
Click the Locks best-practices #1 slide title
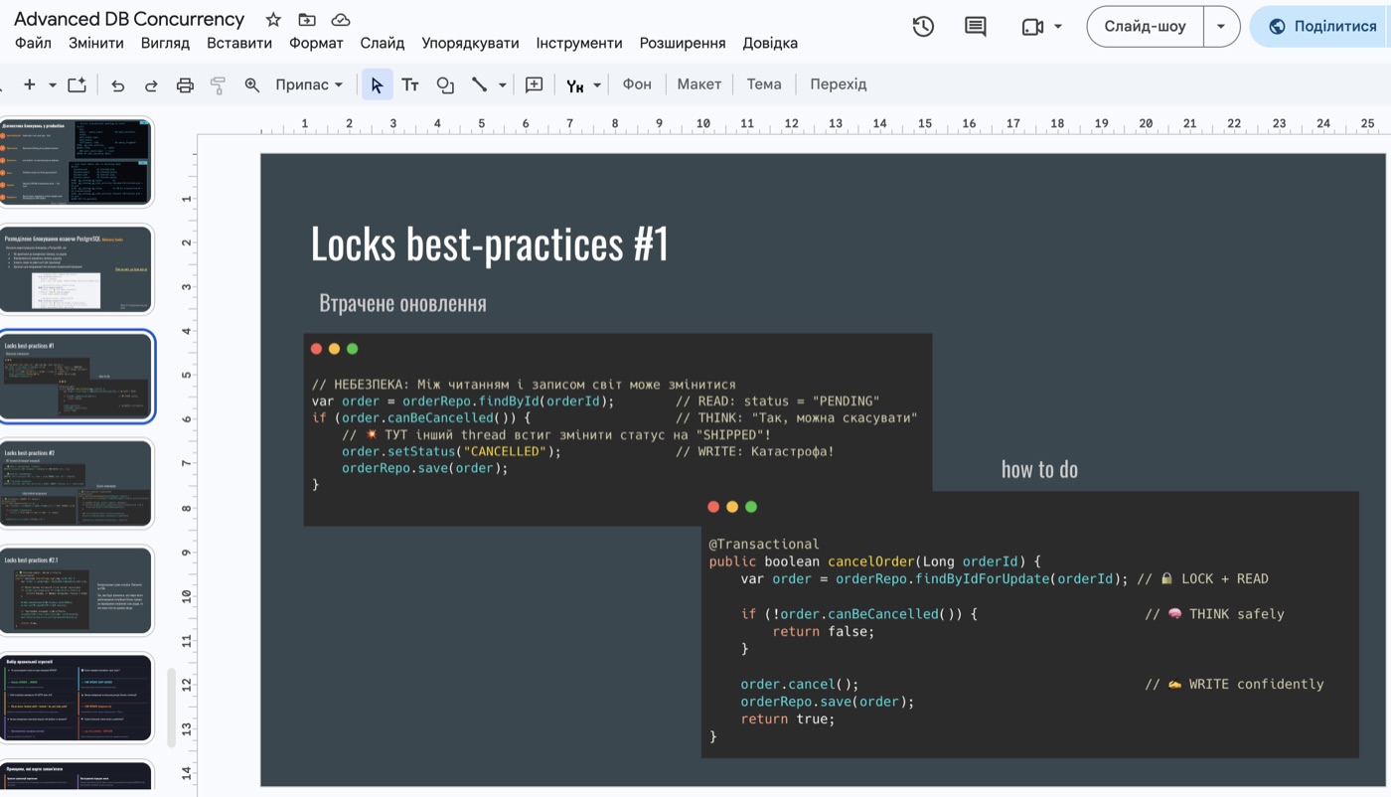tap(490, 244)
